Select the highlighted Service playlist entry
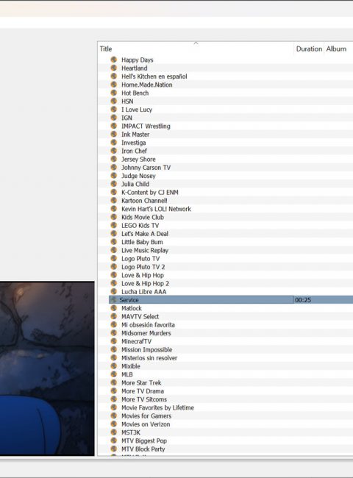Viewport: 353px width, 478px height. pyautogui.click(x=231, y=300)
